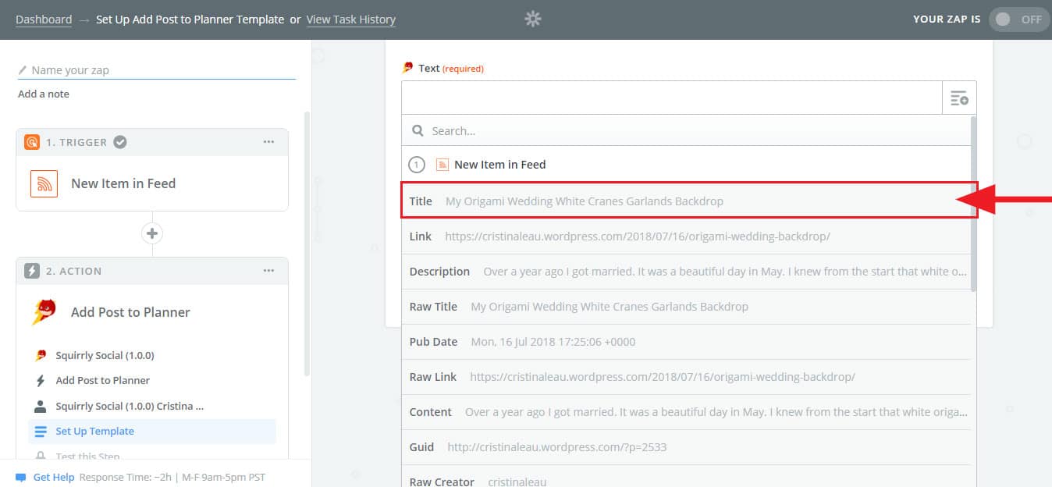
Task: Collapse the New Item in Feed group
Action: point(687,164)
